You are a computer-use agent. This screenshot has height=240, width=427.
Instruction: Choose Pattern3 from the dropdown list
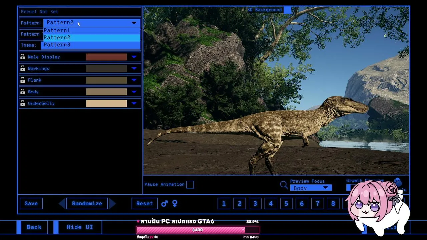92,45
